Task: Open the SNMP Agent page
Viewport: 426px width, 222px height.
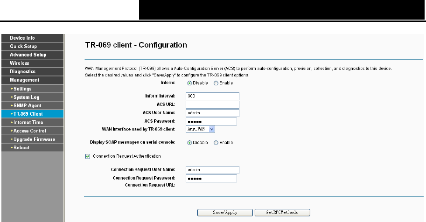Action: pos(32,106)
